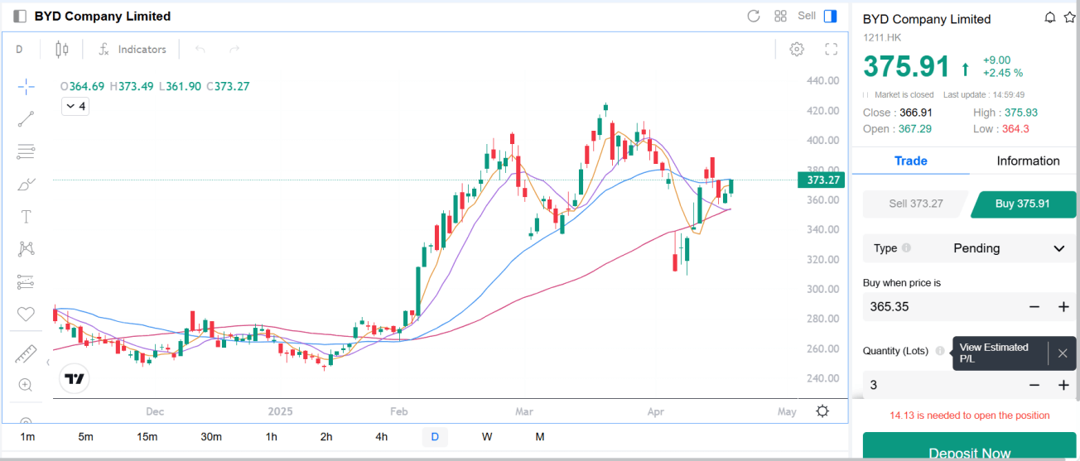
Task: Open the D interval selector in toolbar
Action: pos(19,50)
